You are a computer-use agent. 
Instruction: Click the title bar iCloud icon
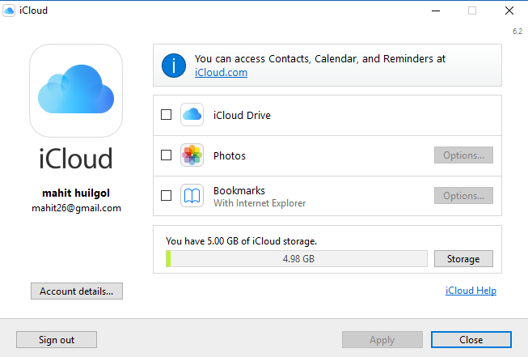[x=9, y=11]
